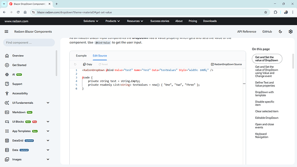297x167 pixels.
Task: Switch to the Example tab
Action: (81, 56)
